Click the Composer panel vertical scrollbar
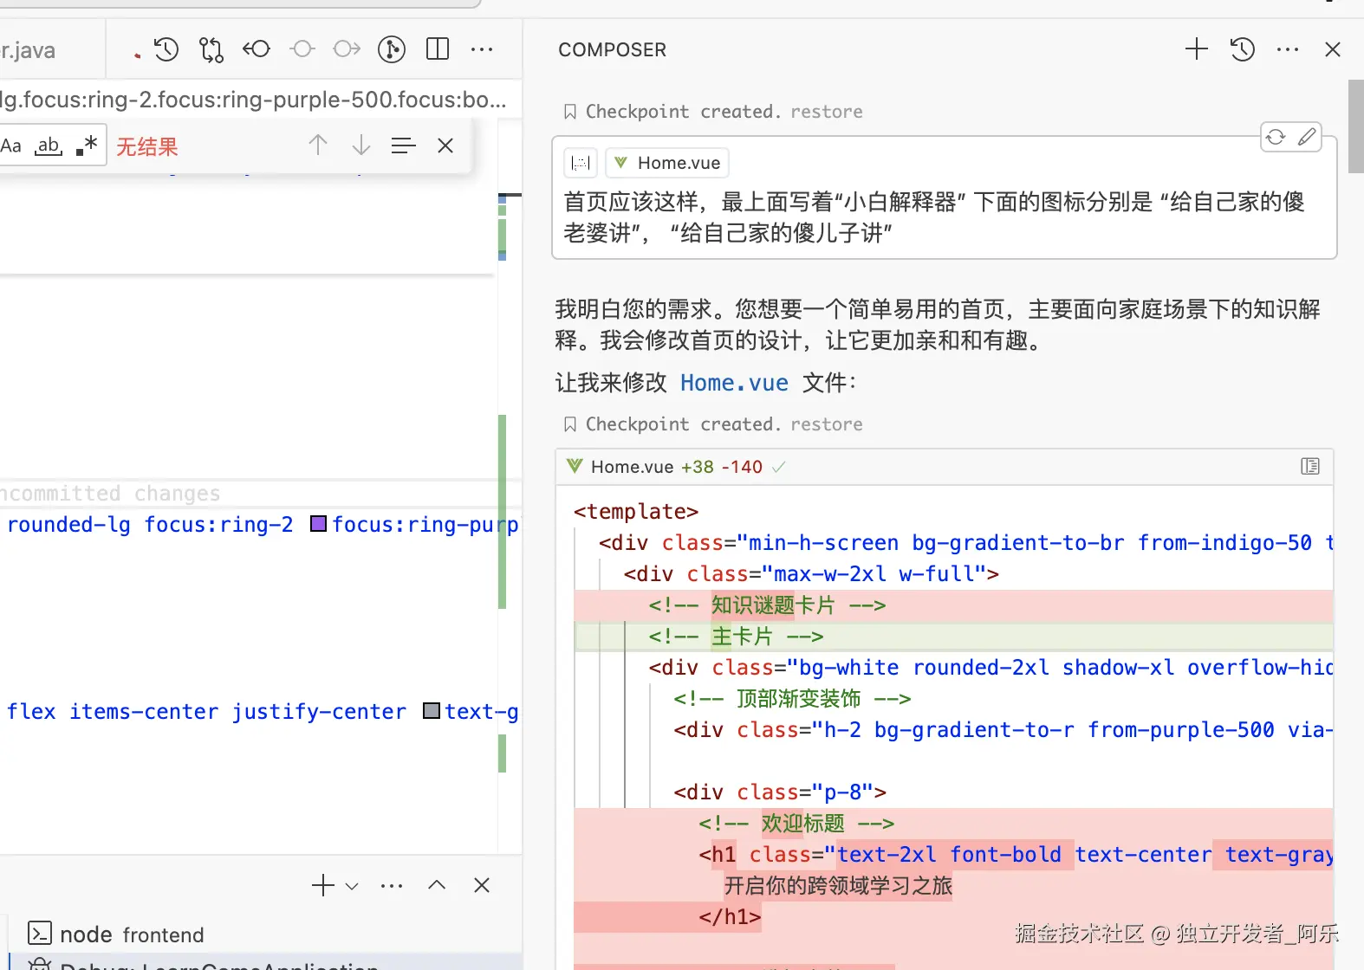This screenshot has height=970, width=1364. click(1355, 126)
